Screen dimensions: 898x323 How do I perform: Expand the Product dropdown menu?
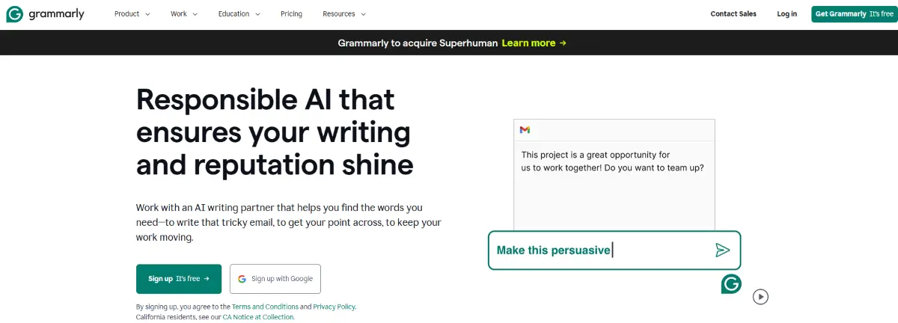coord(132,14)
